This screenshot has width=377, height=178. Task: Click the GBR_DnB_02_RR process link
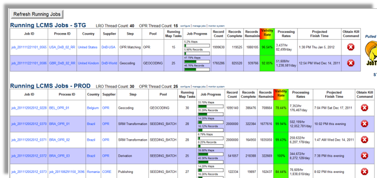[62, 63]
